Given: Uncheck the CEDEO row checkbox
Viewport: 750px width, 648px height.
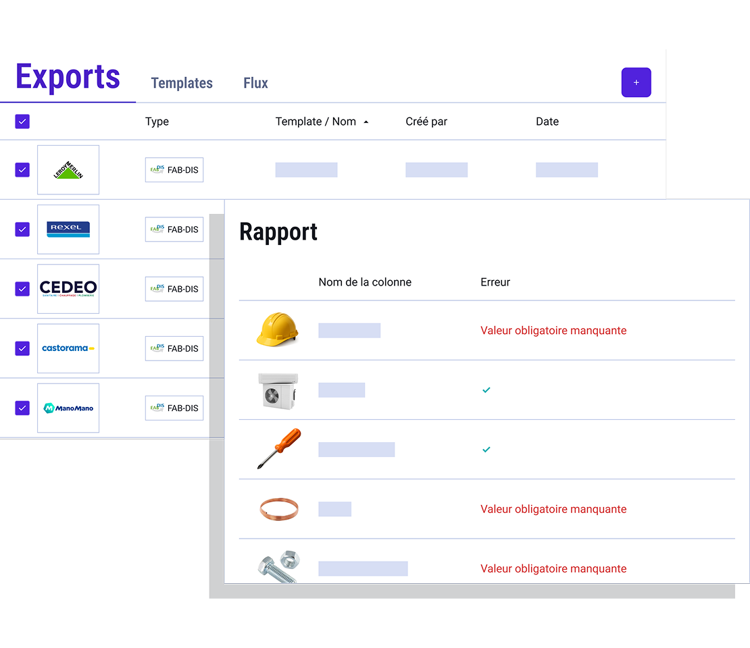Looking at the screenshot, I should tap(22, 289).
